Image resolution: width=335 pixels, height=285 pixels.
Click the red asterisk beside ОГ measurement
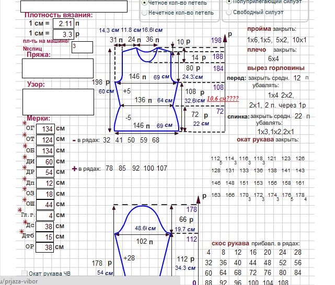[25, 124]
